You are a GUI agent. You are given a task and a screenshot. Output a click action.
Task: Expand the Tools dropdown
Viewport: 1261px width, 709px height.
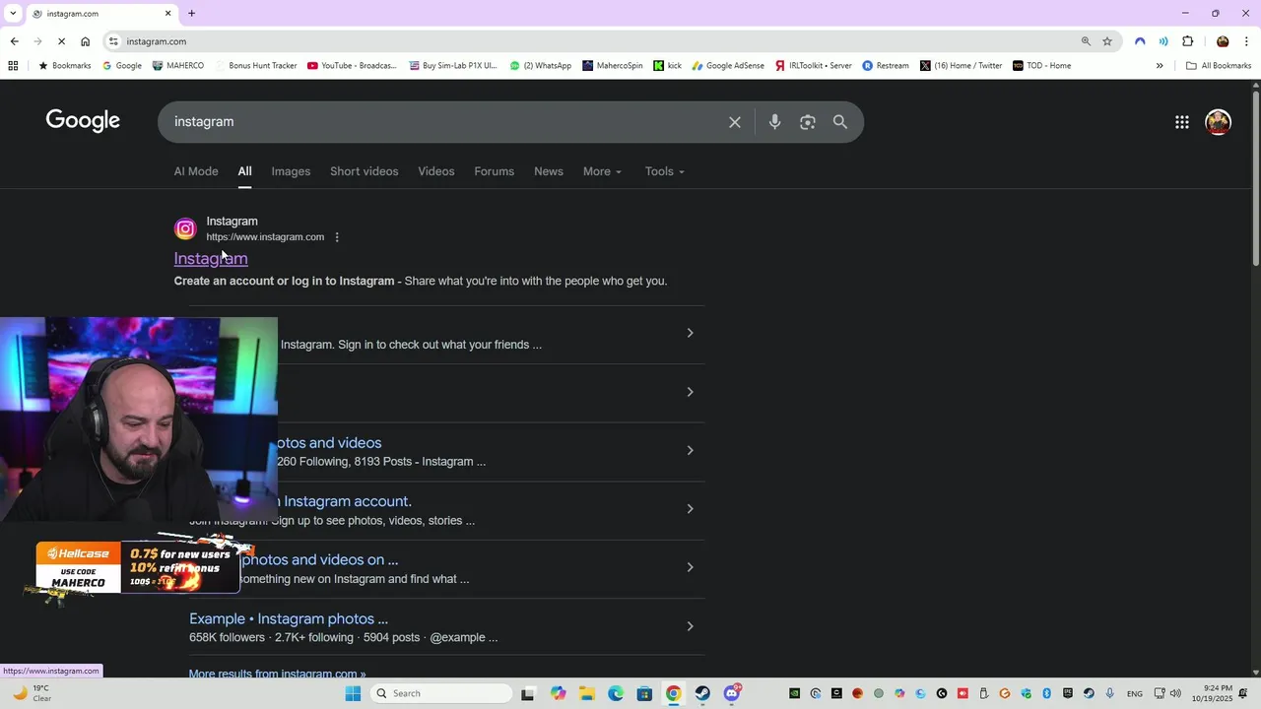(665, 171)
